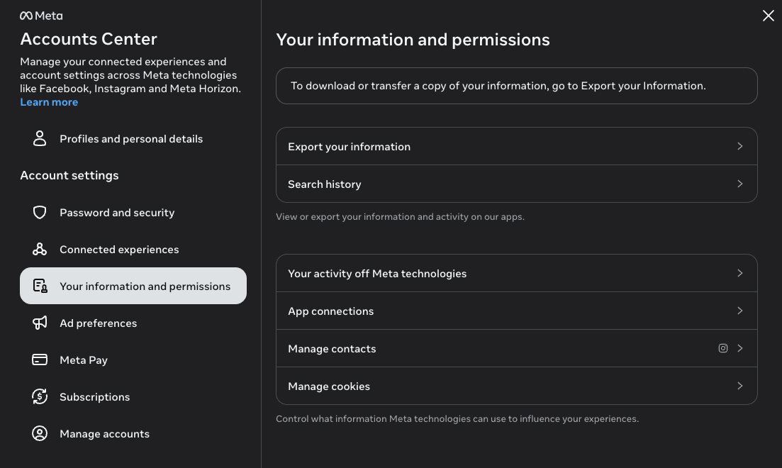782x468 pixels.
Task: Open Search history
Action: [x=517, y=184]
